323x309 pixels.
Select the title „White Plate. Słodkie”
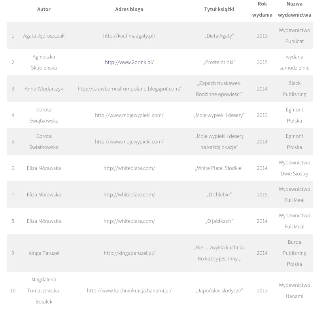pos(219,168)
